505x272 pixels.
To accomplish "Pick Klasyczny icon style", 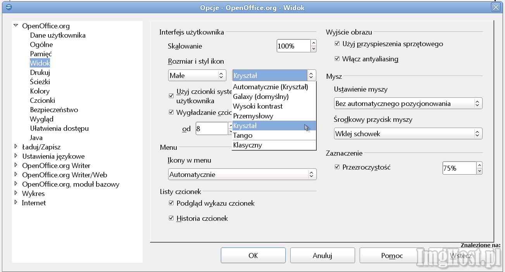I will pos(274,145).
